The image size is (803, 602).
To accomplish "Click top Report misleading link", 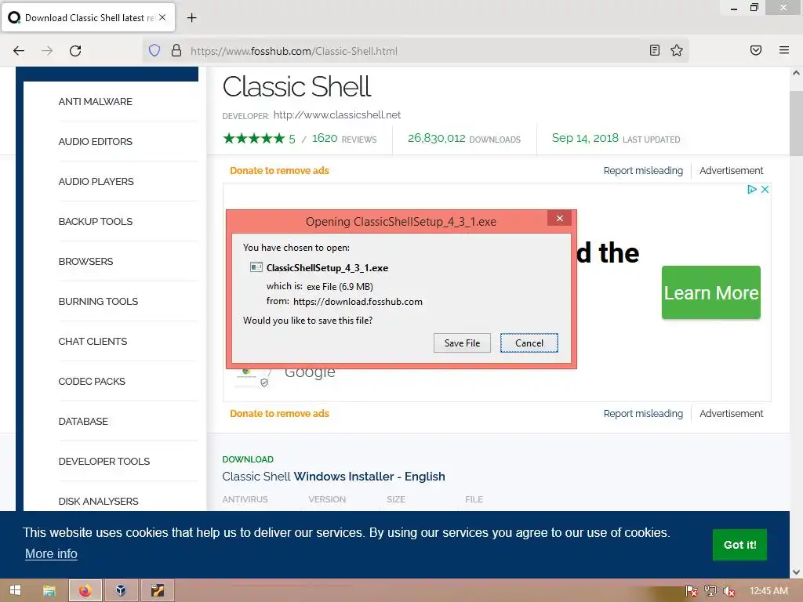I will [643, 170].
